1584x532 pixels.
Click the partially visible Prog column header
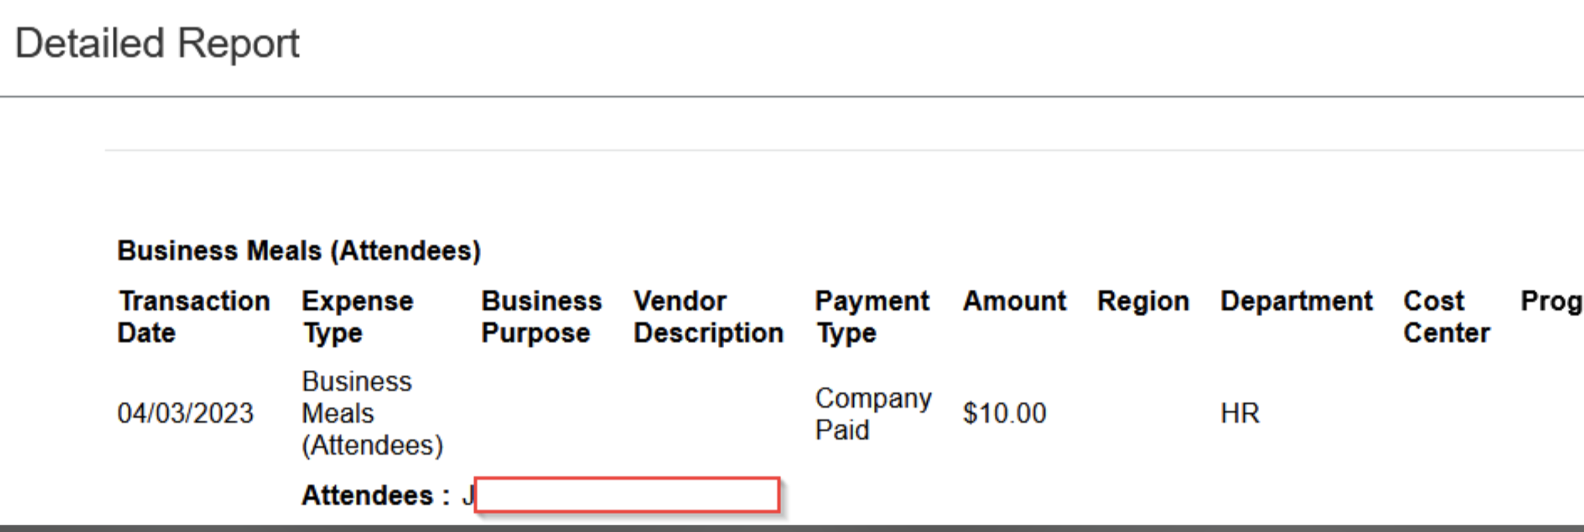1551,301
